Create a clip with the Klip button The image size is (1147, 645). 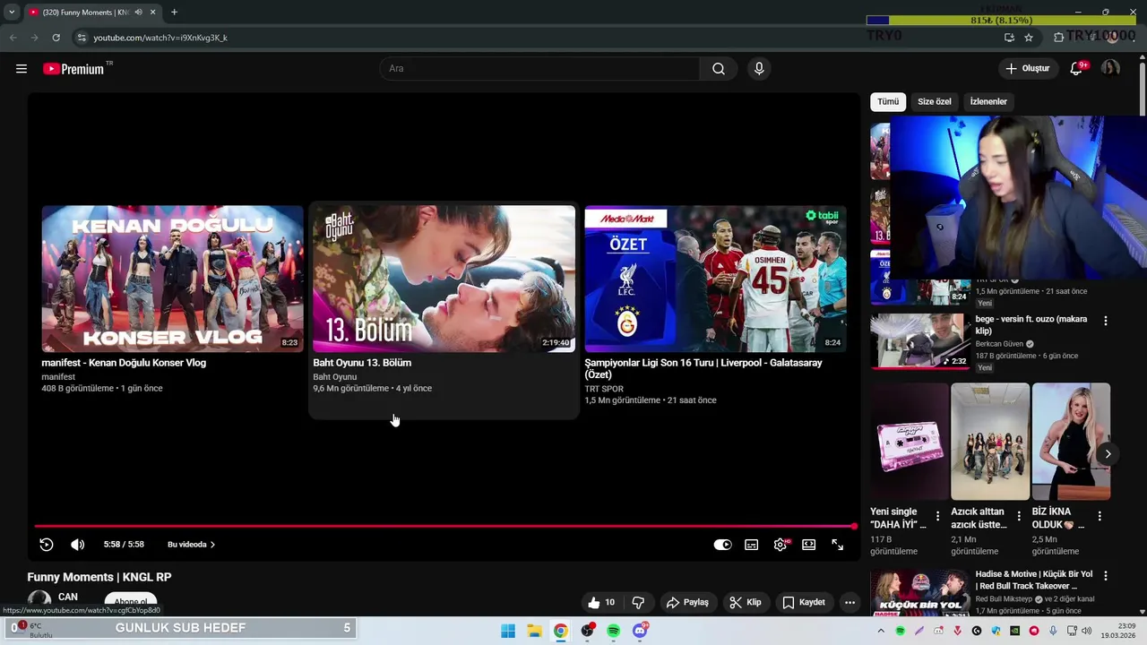tap(746, 603)
